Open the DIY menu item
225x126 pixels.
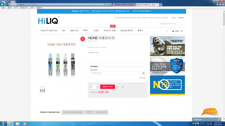[64, 30]
